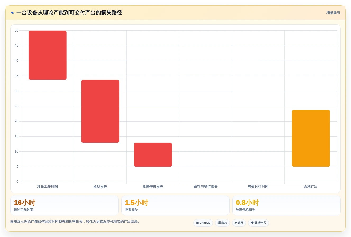
Task: Click the x-axis label 缺料与等待损失
Action: pos(206,187)
